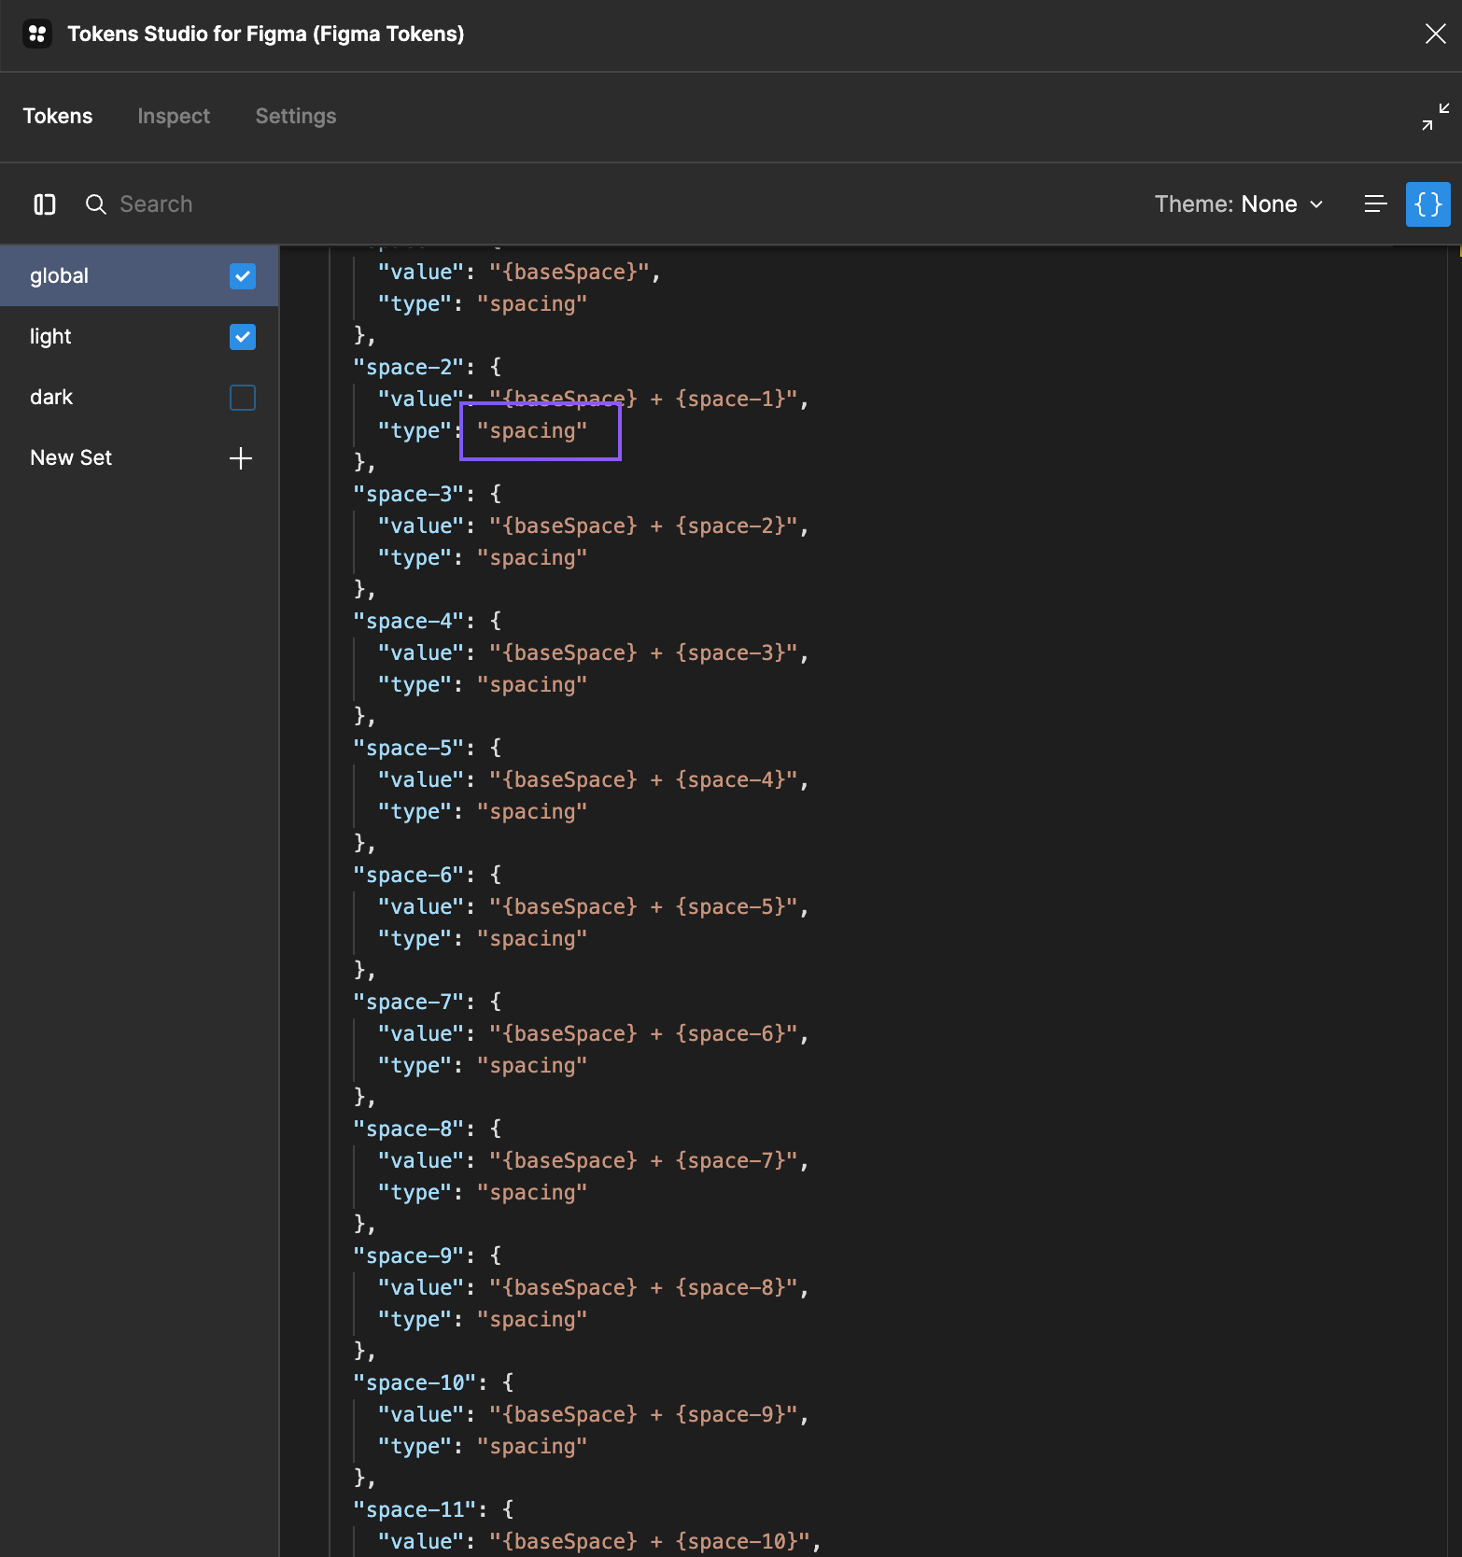Click the search magnifier icon
This screenshot has width=1462, height=1557.
(95, 204)
